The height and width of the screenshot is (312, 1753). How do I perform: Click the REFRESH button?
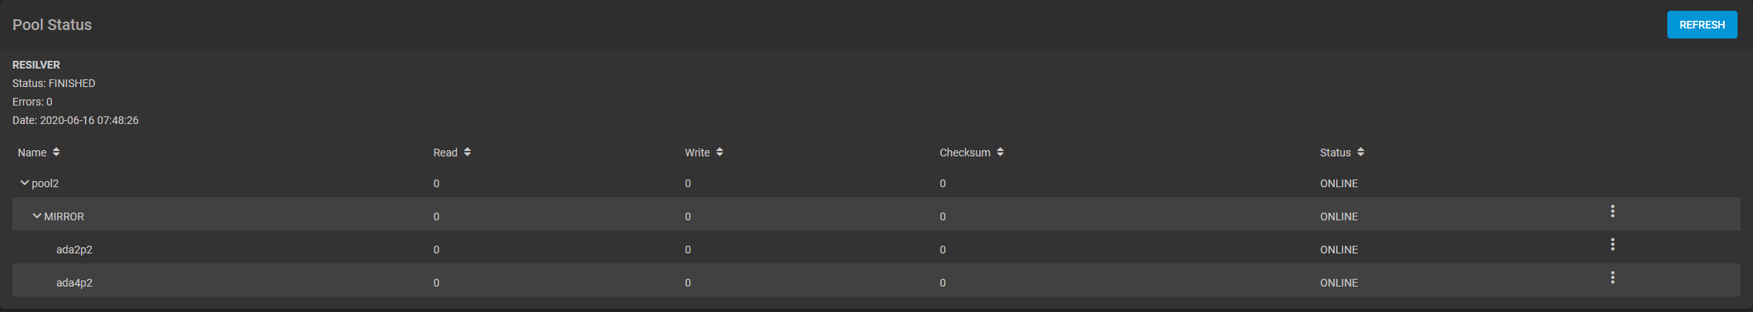point(1702,25)
